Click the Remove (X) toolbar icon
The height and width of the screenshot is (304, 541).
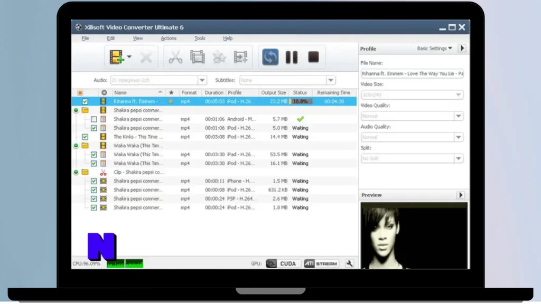click(146, 57)
